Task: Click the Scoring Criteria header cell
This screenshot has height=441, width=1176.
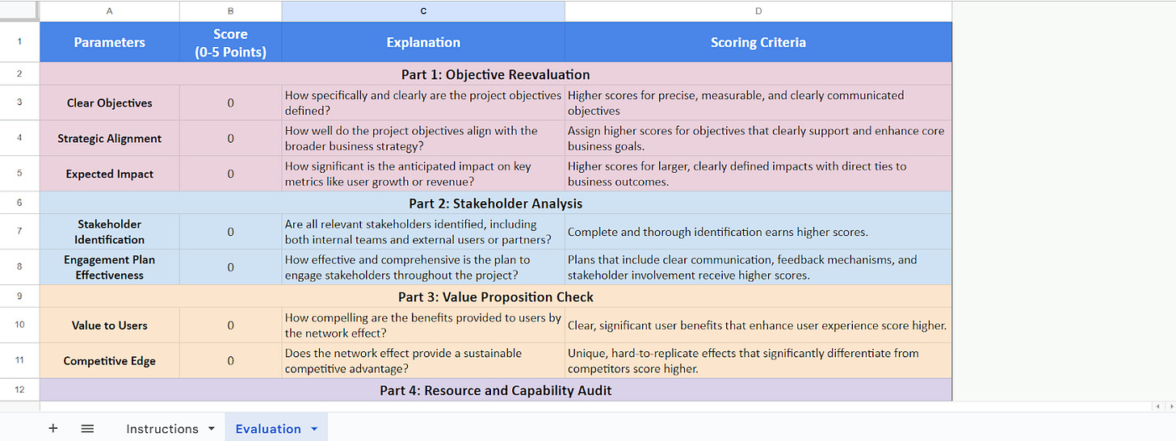Action: [758, 42]
